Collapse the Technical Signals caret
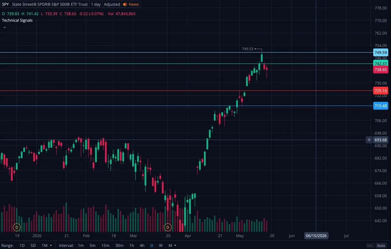The image size is (391, 249). (4, 28)
